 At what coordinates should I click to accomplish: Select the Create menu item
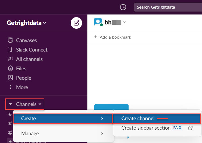tap(63, 119)
